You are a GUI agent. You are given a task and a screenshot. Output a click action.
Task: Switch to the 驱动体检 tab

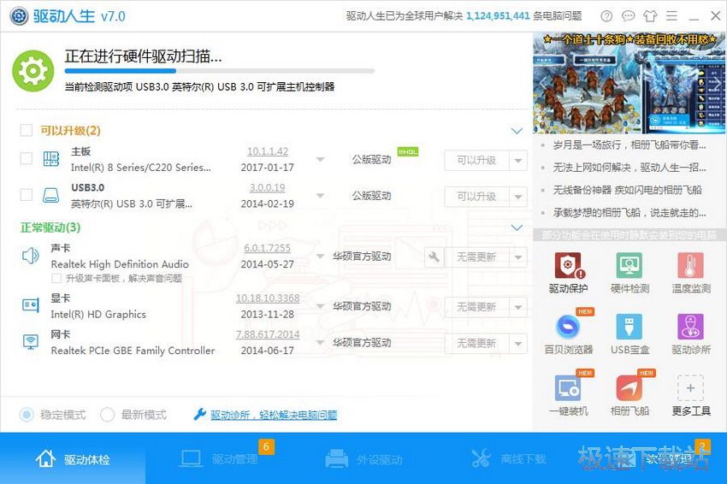[x=73, y=459]
